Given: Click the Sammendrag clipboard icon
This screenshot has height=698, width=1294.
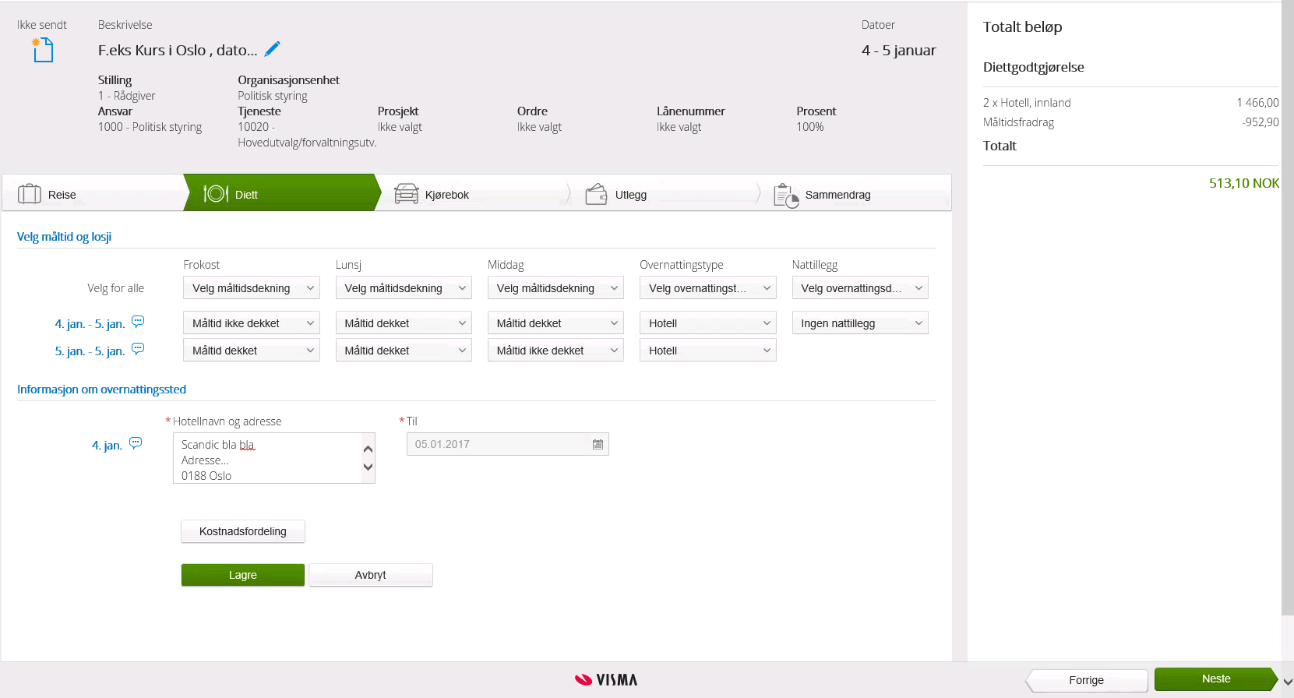Looking at the screenshot, I should (x=786, y=195).
